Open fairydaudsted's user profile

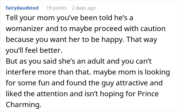pyautogui.click(x=22, y=8)
